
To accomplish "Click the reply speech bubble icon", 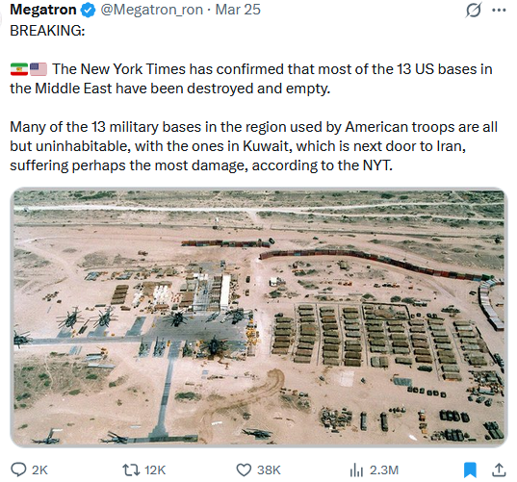I will pyautogui.click(x=18, y=469).
